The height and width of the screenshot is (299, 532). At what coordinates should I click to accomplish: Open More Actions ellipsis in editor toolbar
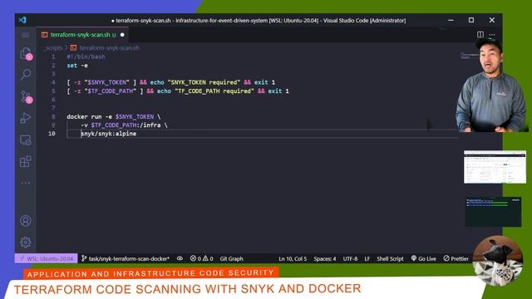coord(491,35)
